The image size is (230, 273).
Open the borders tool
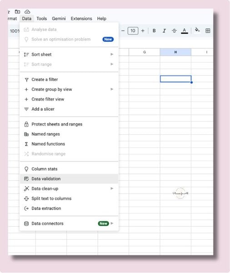[x=208, y=31]
